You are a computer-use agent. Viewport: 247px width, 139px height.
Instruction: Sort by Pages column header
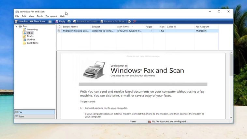point(148,27)
